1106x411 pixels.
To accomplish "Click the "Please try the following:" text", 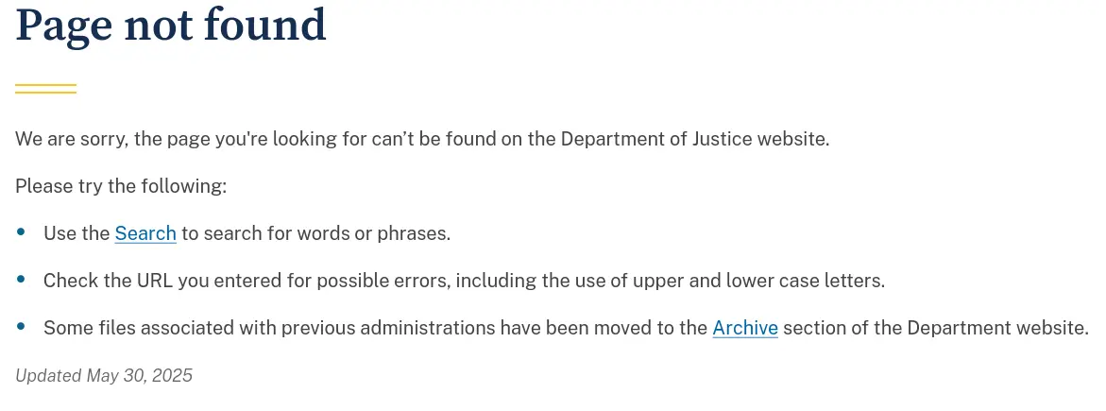I will point(121,186).
